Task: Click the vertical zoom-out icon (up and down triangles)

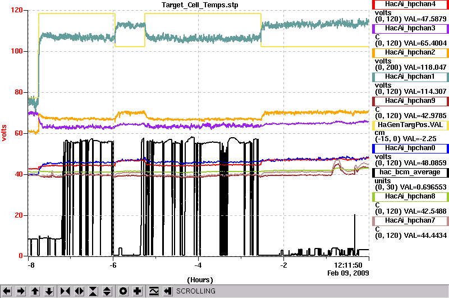Action: 107,291
